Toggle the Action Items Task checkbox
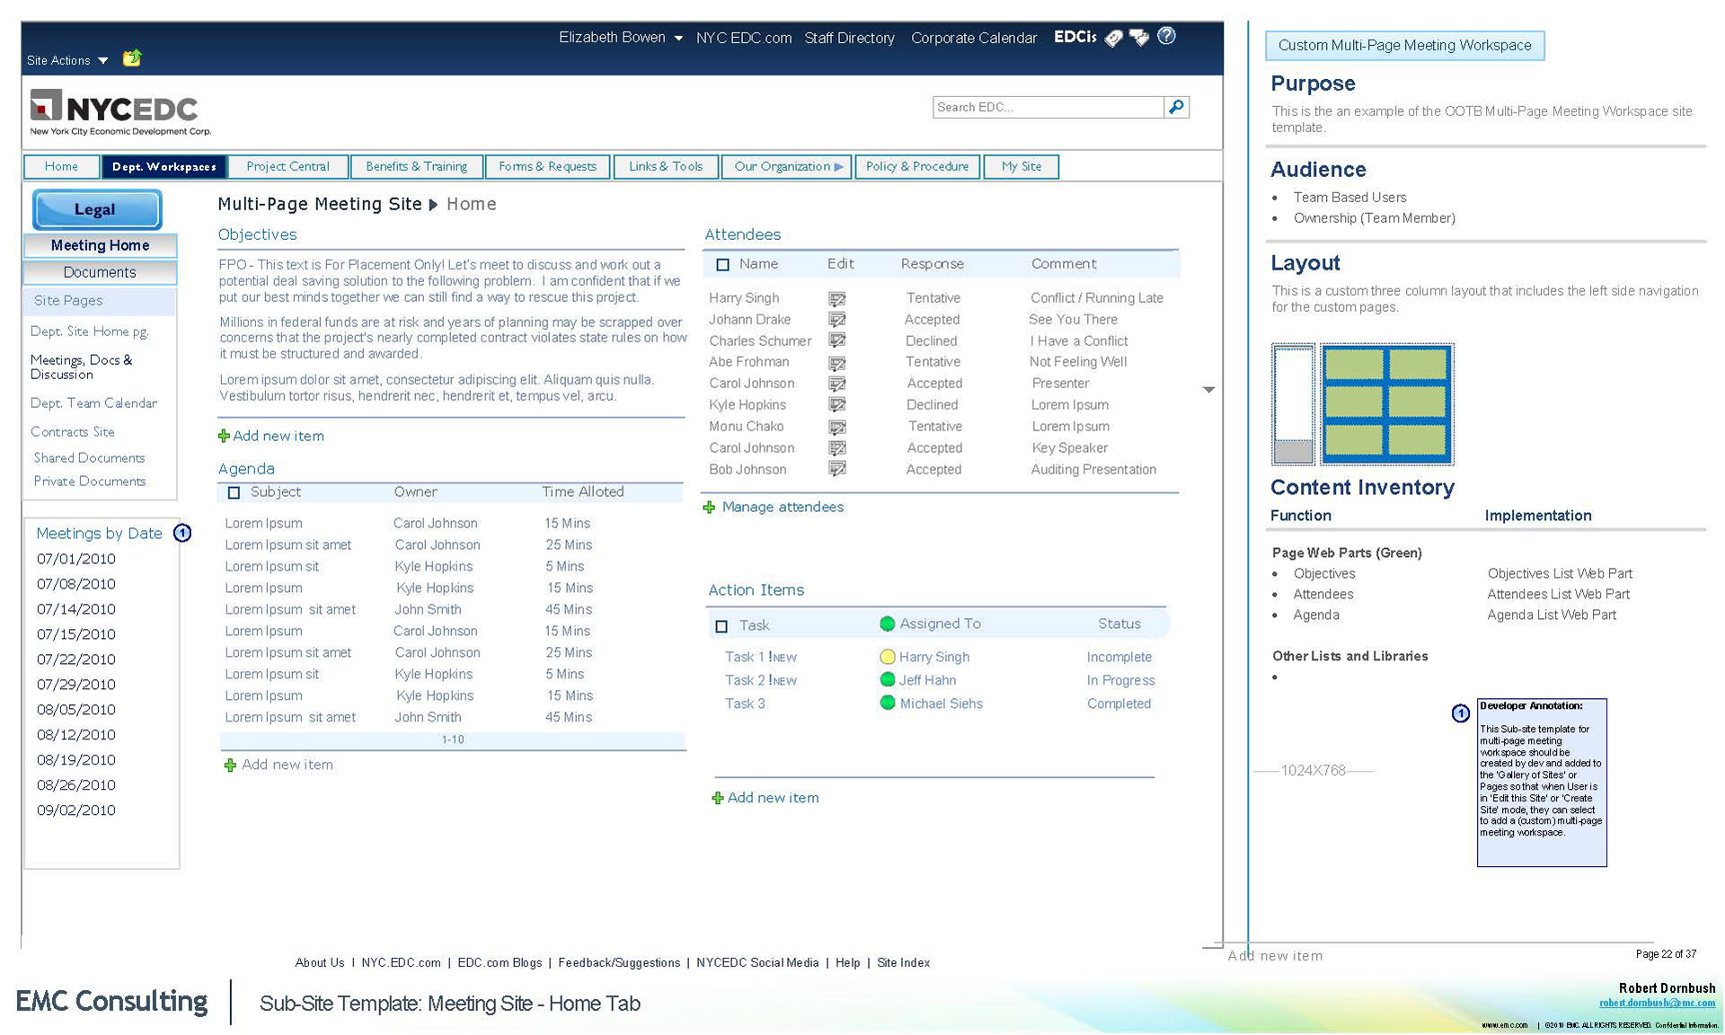 (721, 626)
